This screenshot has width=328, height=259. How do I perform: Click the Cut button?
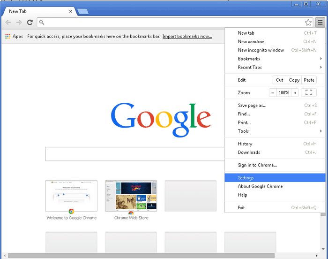click(x=279, y=80)
